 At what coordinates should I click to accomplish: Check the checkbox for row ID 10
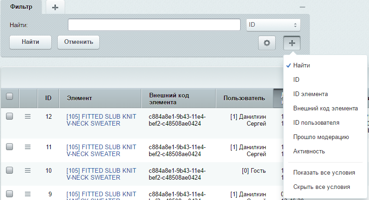coord(9,170)
